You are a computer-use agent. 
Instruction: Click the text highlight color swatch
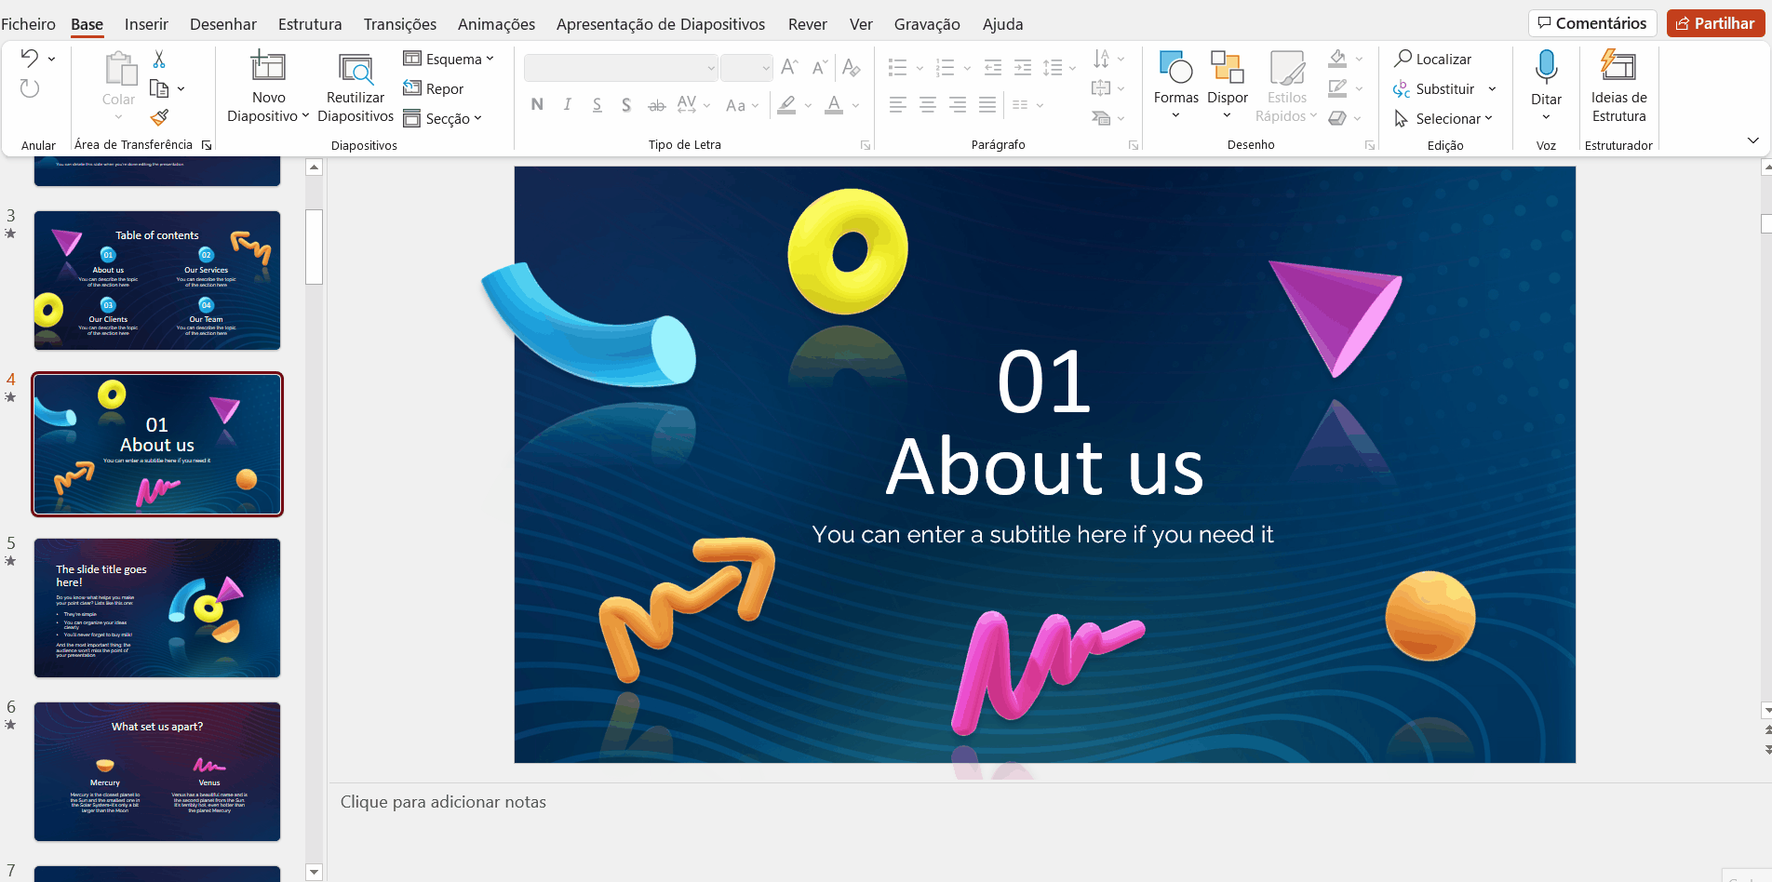[786, 104]
